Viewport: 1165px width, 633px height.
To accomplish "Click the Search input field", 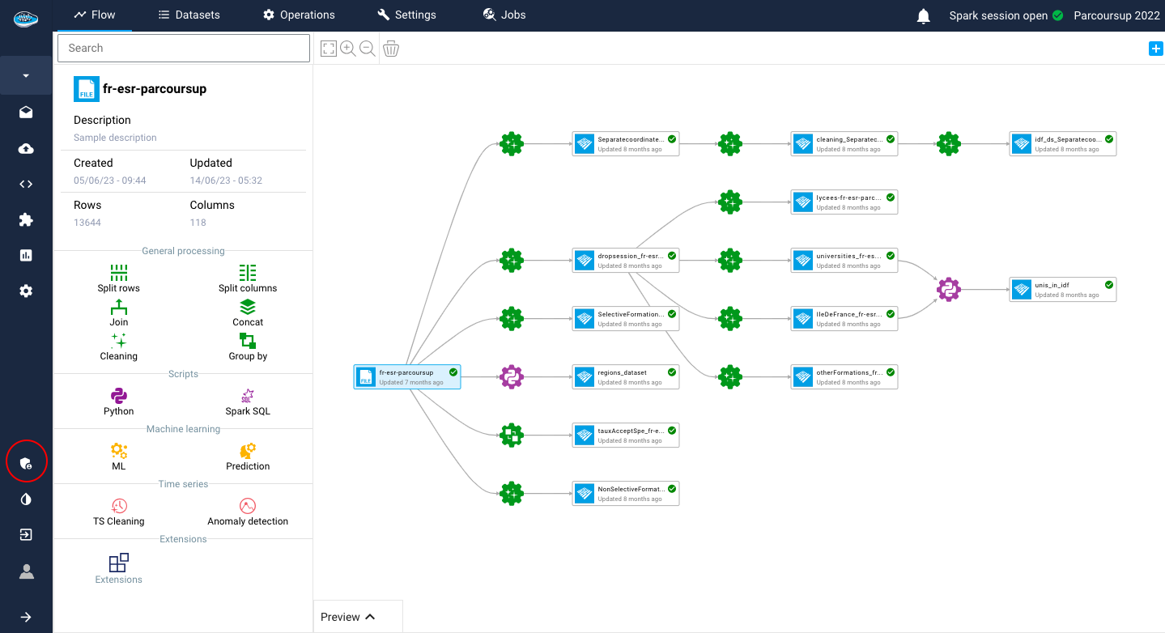I will [x=184, y=48].
